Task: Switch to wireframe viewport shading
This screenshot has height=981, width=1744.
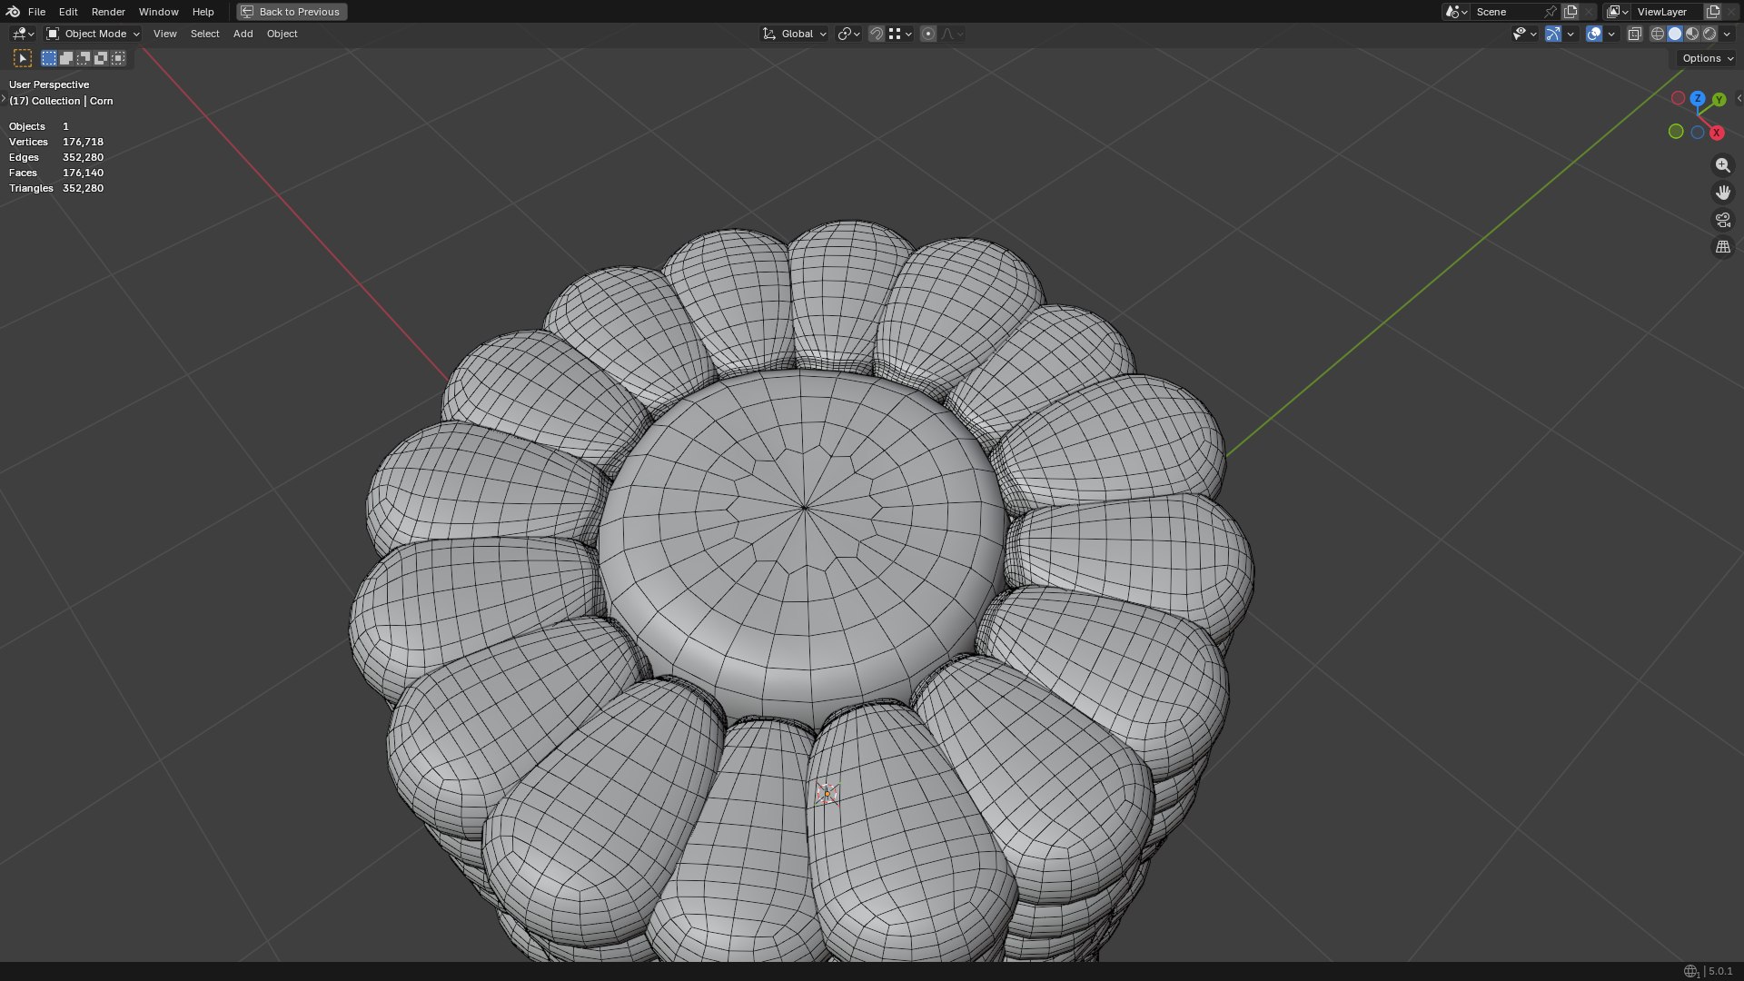Action: pyautogui.click(x=1658, y=34)
